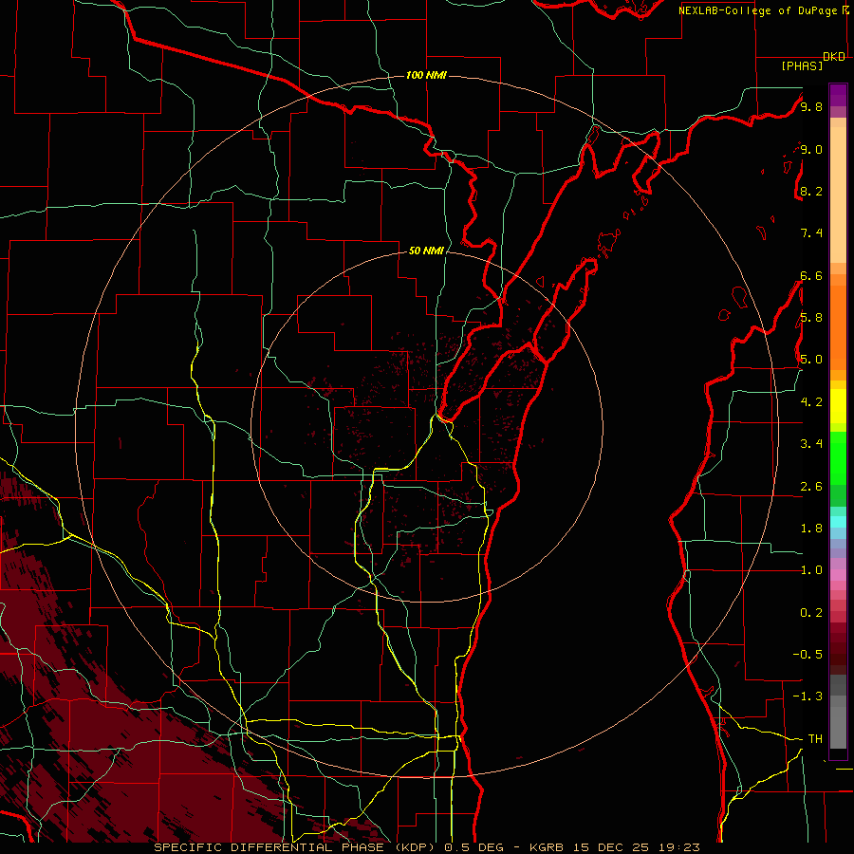
Task: Click the "19:23" timestamp in the caption
Action: pyautogui.click(x=680, y=847)
